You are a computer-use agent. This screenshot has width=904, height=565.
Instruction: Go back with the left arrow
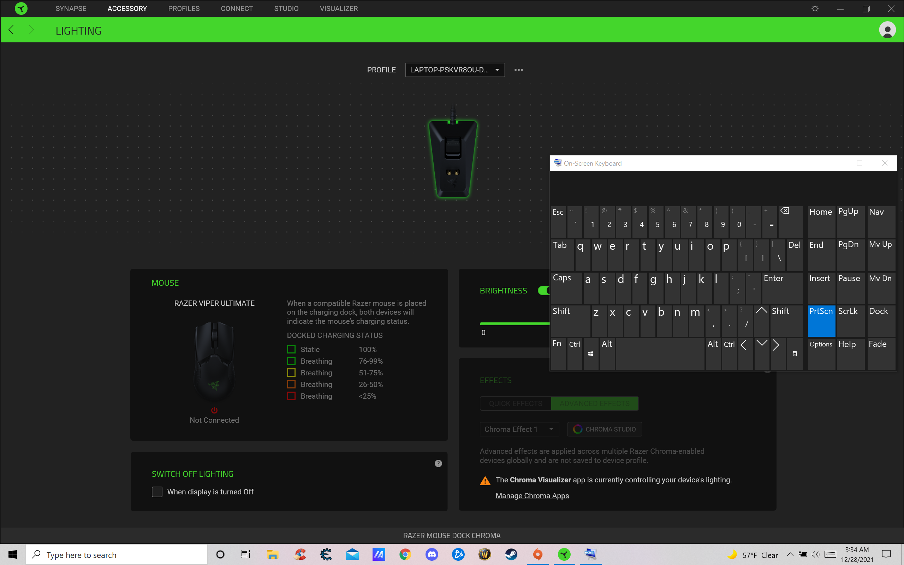tap(11, 30)
